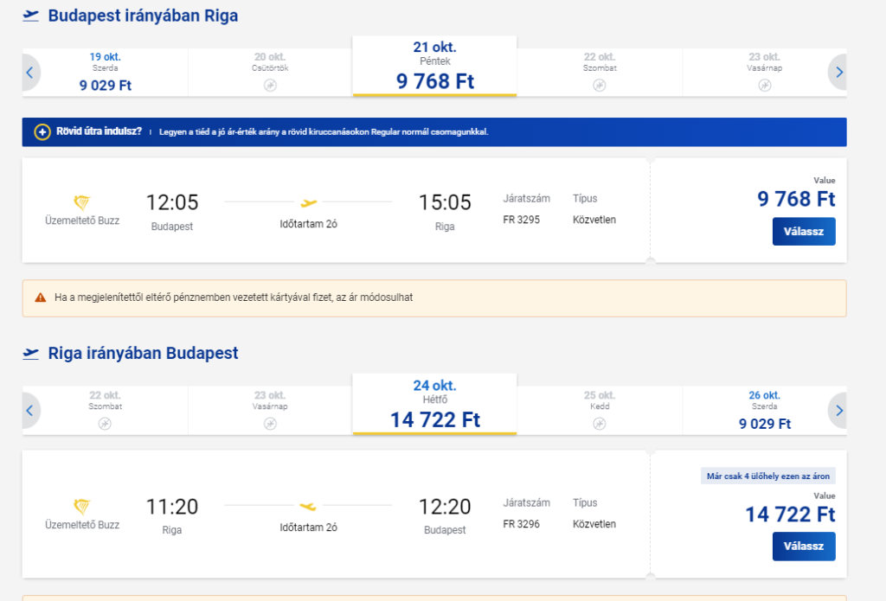Click the Buzz harp logo on FR 3295 flight
Screen dimensions: 886x601
click(82, 202)
